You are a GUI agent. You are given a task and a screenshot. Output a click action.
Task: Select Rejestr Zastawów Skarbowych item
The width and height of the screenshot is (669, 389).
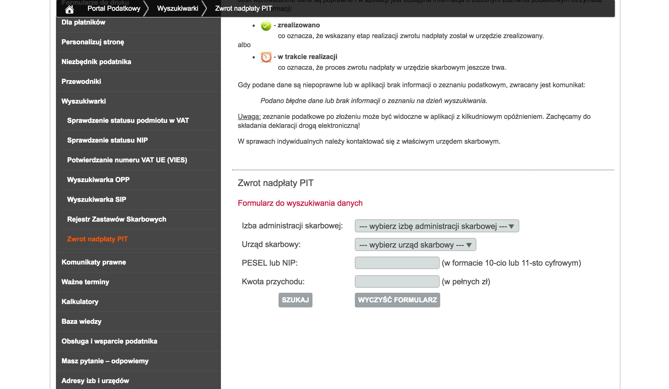(116, 219)
